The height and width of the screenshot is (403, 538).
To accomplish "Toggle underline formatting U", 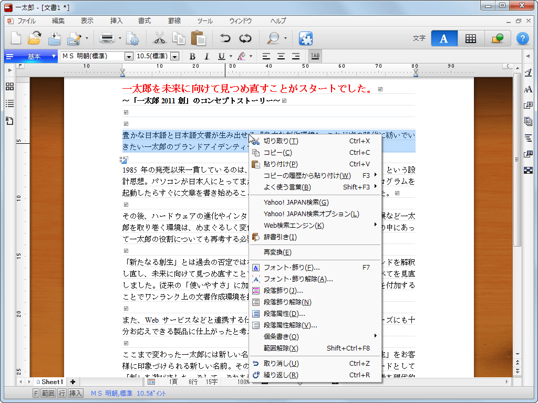I will click(x=222, y=56).
